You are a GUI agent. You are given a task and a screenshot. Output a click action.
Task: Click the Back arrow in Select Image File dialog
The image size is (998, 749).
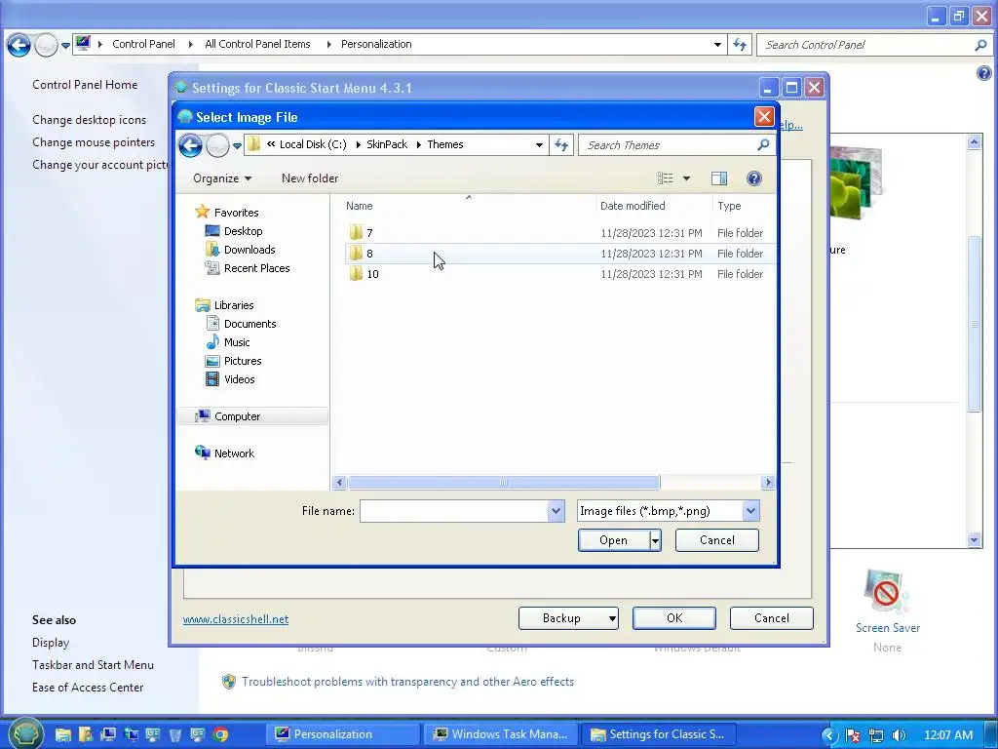[190, 145]
